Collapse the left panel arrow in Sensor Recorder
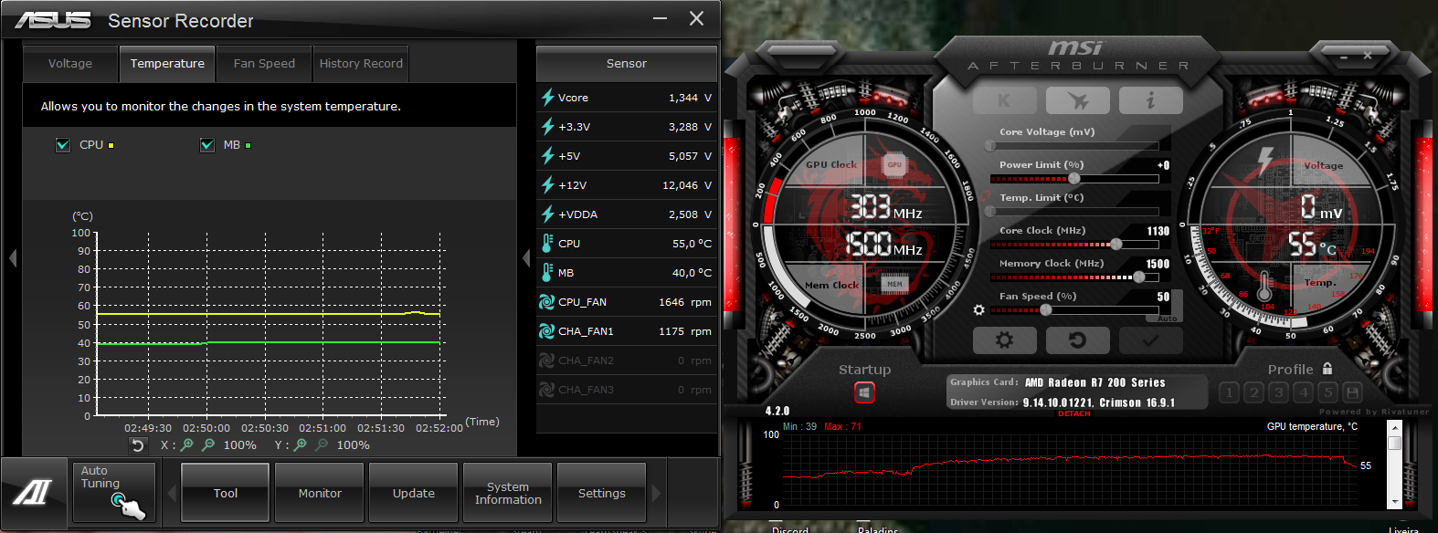This screenshot has height=533, width=1438. (x=13, y=258)
